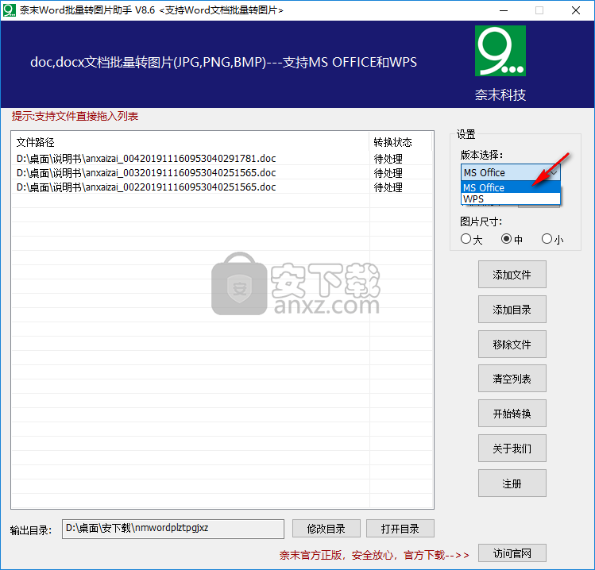Click the 转换状态 column header
The image size is (595, 570).
click(x=400, y=142)
